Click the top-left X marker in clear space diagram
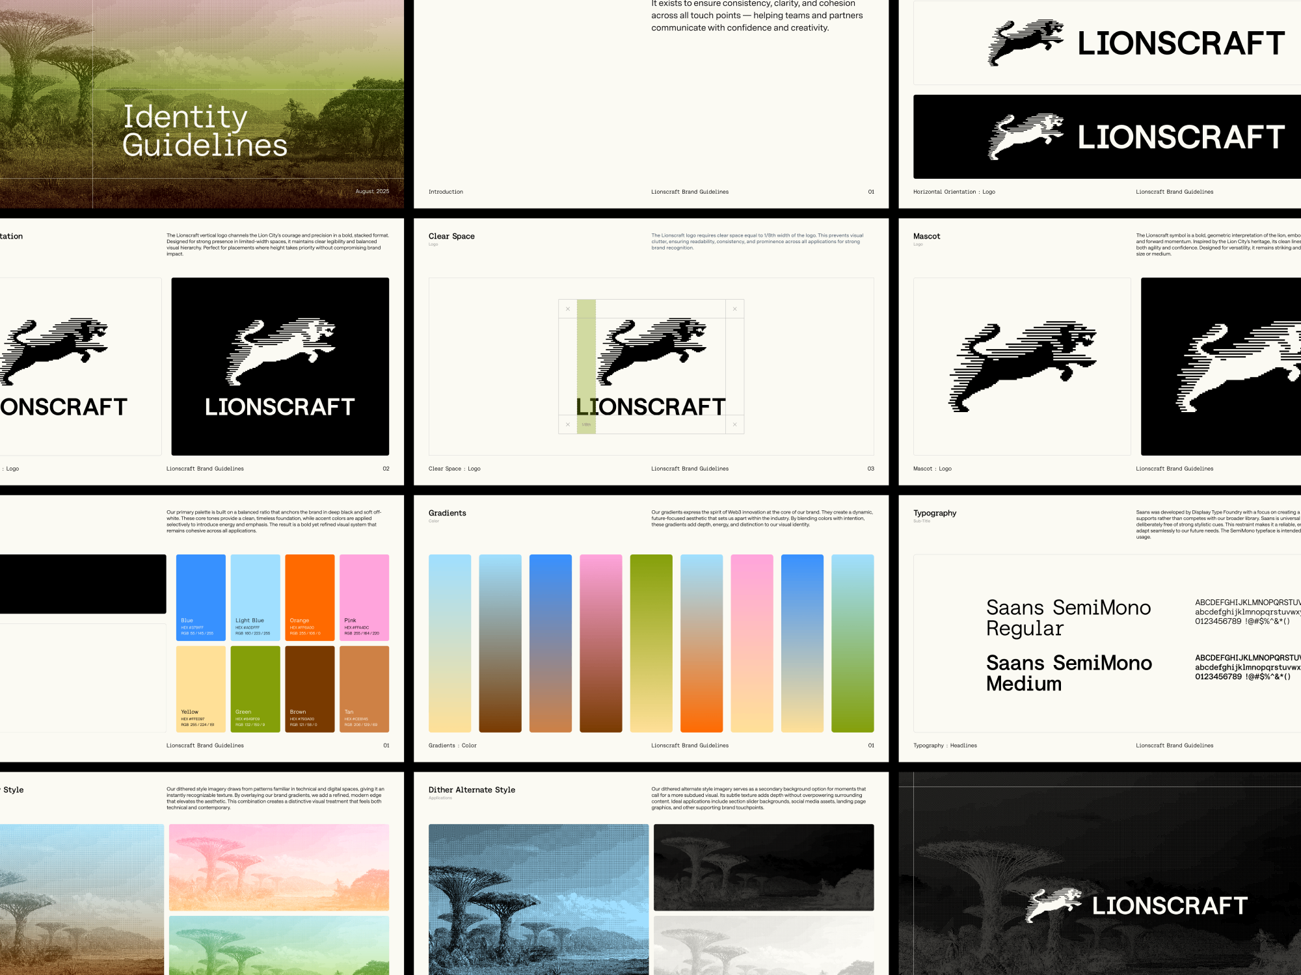This screenshot has width=1301, height=975. (x=568, y=309)
